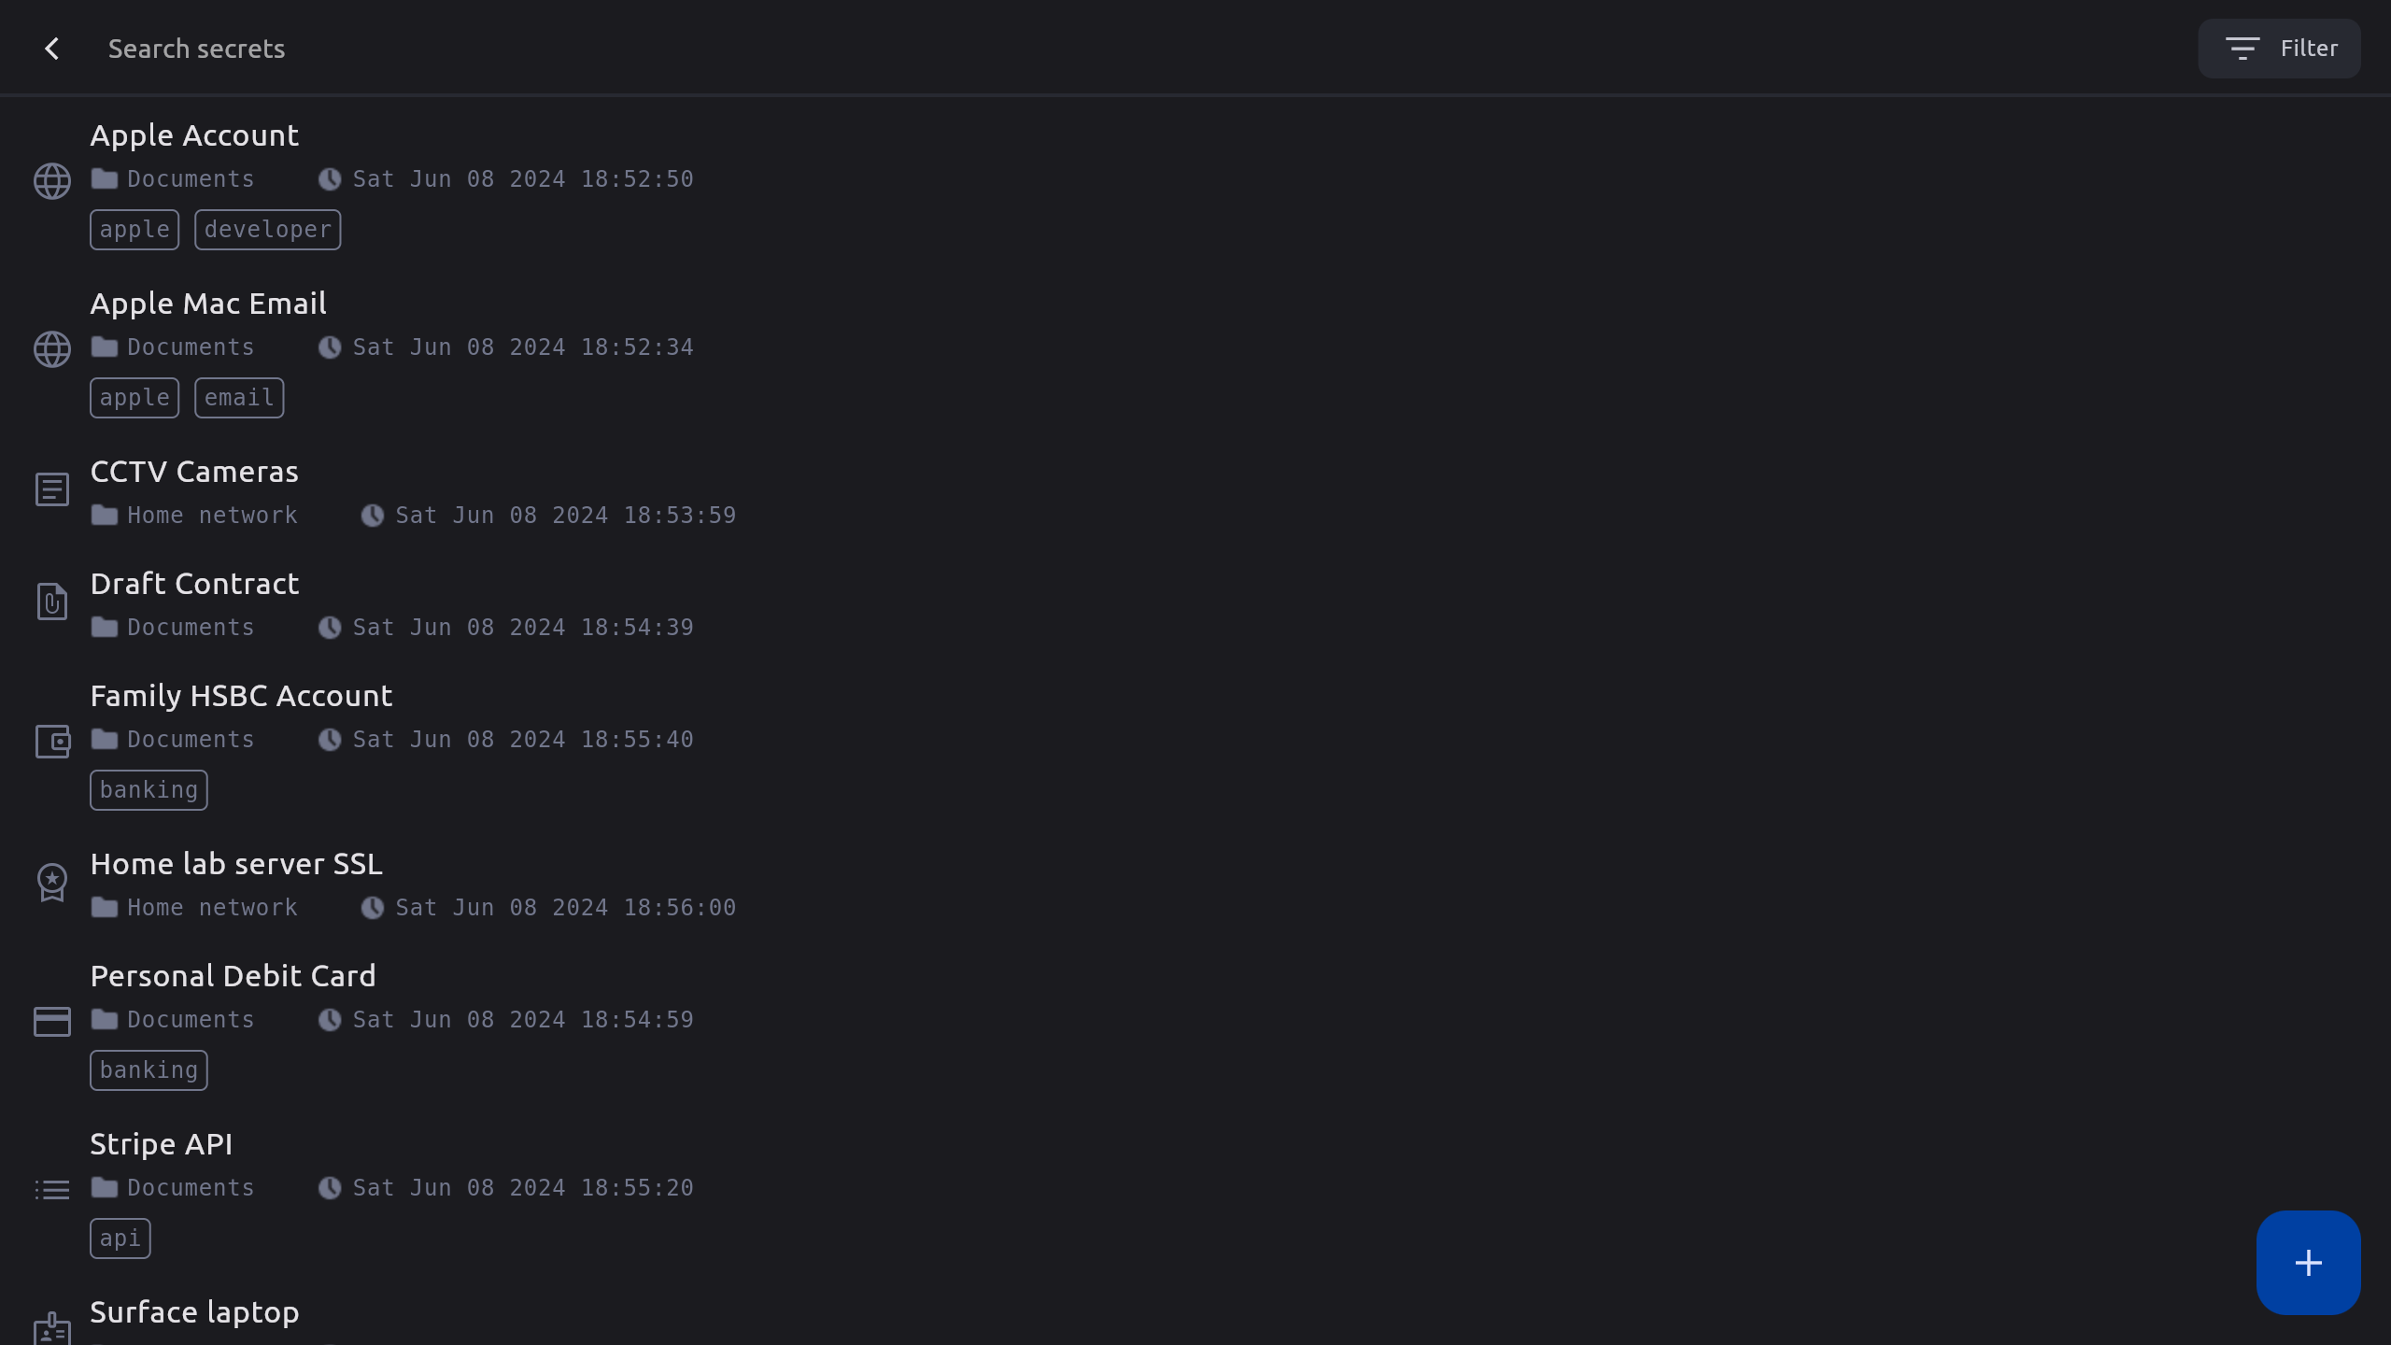Click the globe icon beside Apple Mac Email

click(x=52, y=348)
